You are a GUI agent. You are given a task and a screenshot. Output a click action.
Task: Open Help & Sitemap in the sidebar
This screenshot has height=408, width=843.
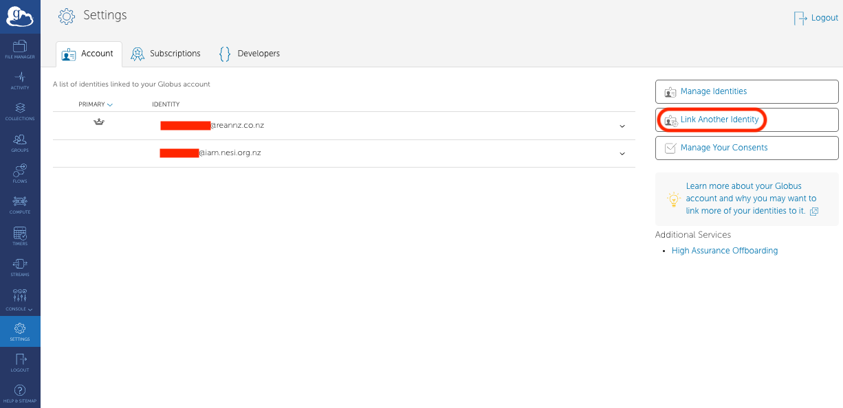[20, 394]
